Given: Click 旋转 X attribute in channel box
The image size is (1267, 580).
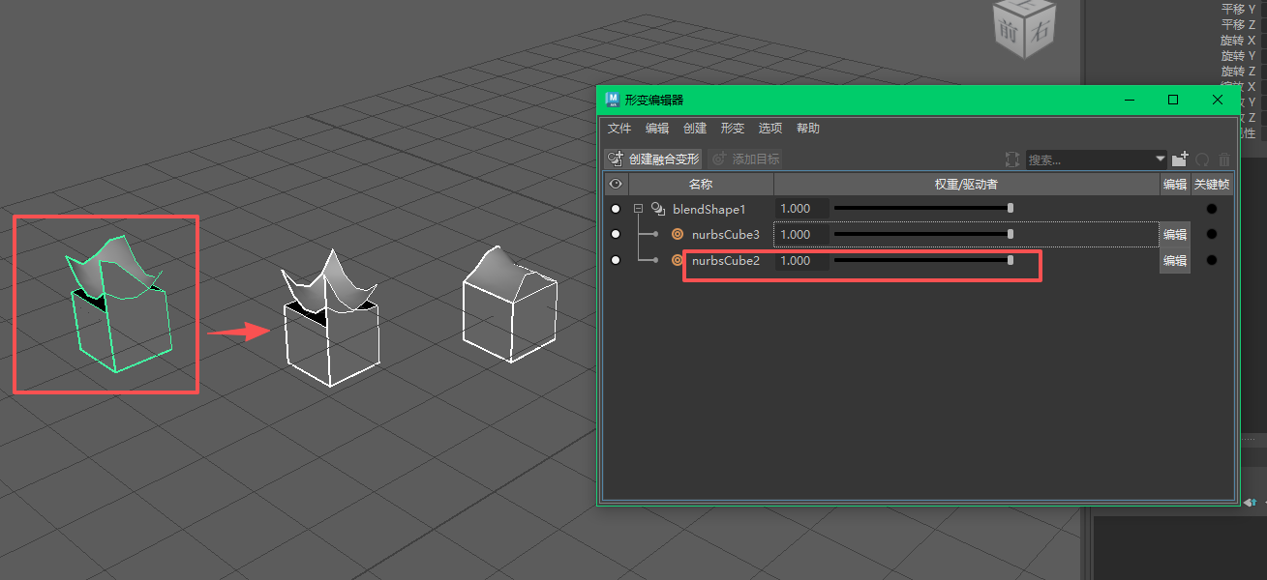Looking at the screenshot, I should [x=1238, y=41].
